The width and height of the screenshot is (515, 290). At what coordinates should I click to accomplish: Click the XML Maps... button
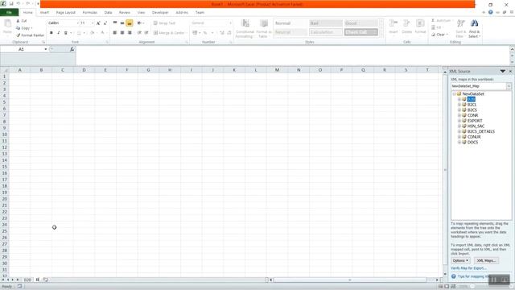(486, 260)
